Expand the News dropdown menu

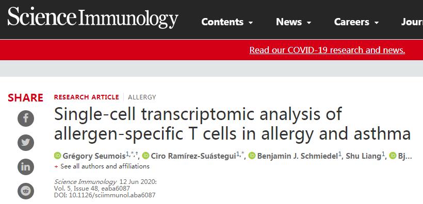coord(294,22)
